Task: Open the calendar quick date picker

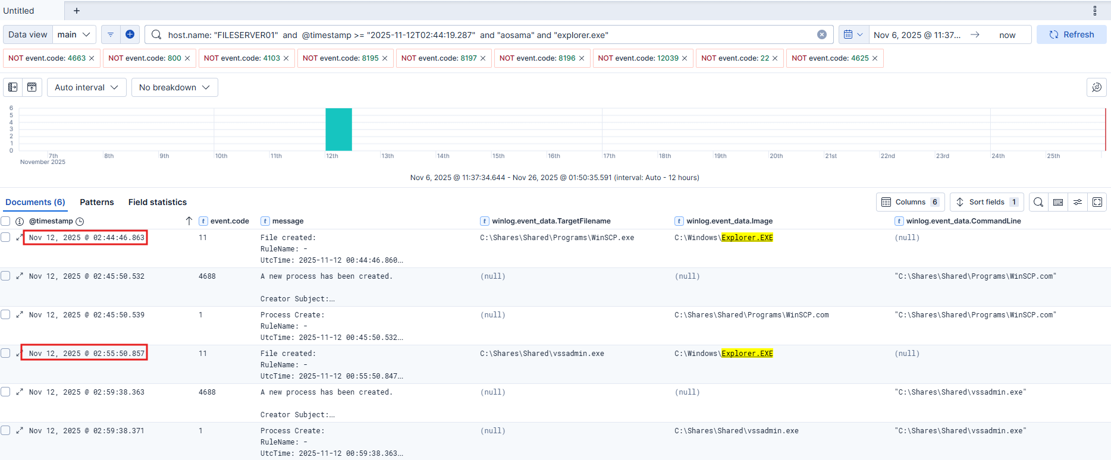Action: point(853,34)
